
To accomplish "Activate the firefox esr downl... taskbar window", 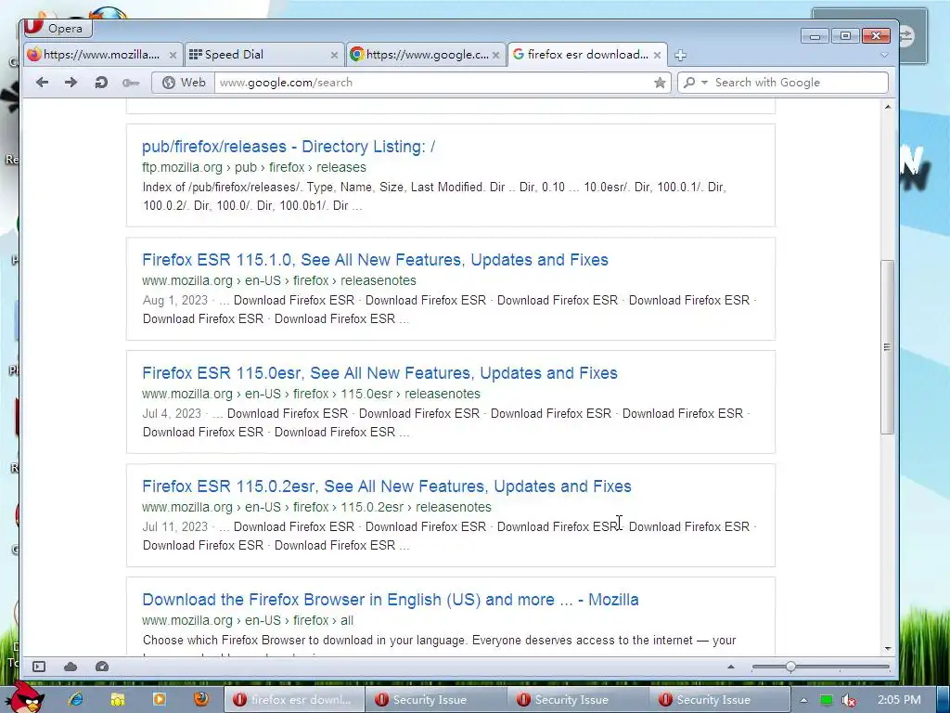I will [294, 700].
